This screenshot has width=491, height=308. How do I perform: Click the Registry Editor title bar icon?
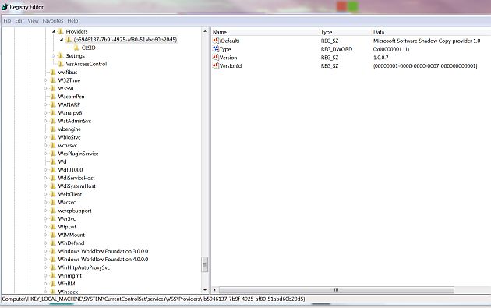(x=5, y=7)
